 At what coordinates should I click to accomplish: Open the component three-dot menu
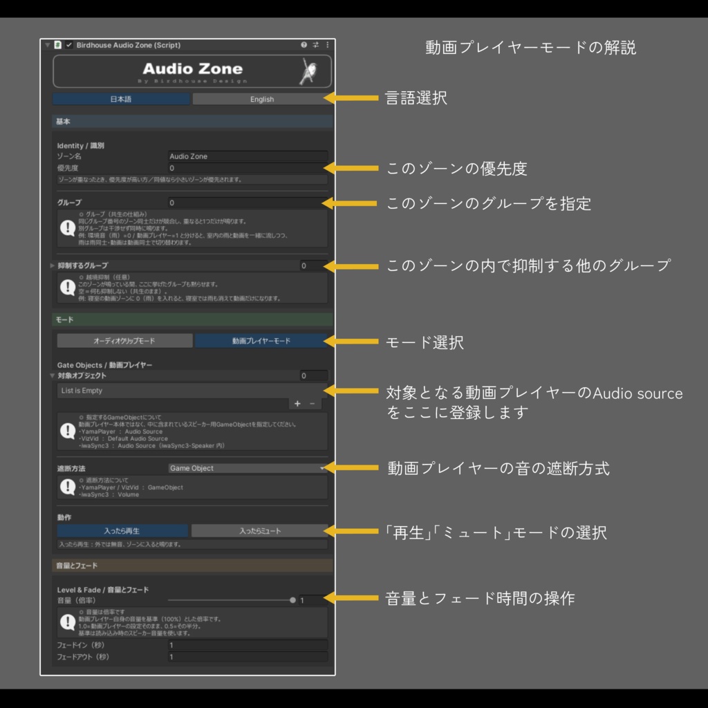pos(327,45)
